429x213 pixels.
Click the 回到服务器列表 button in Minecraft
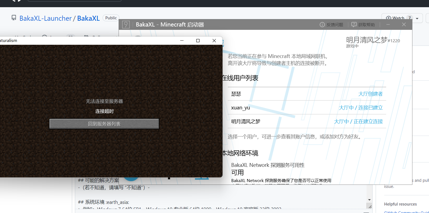[104, 123]
